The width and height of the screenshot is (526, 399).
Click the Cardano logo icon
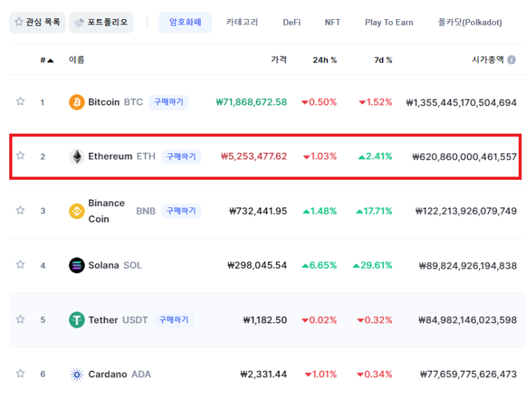[x=76, y=374]
